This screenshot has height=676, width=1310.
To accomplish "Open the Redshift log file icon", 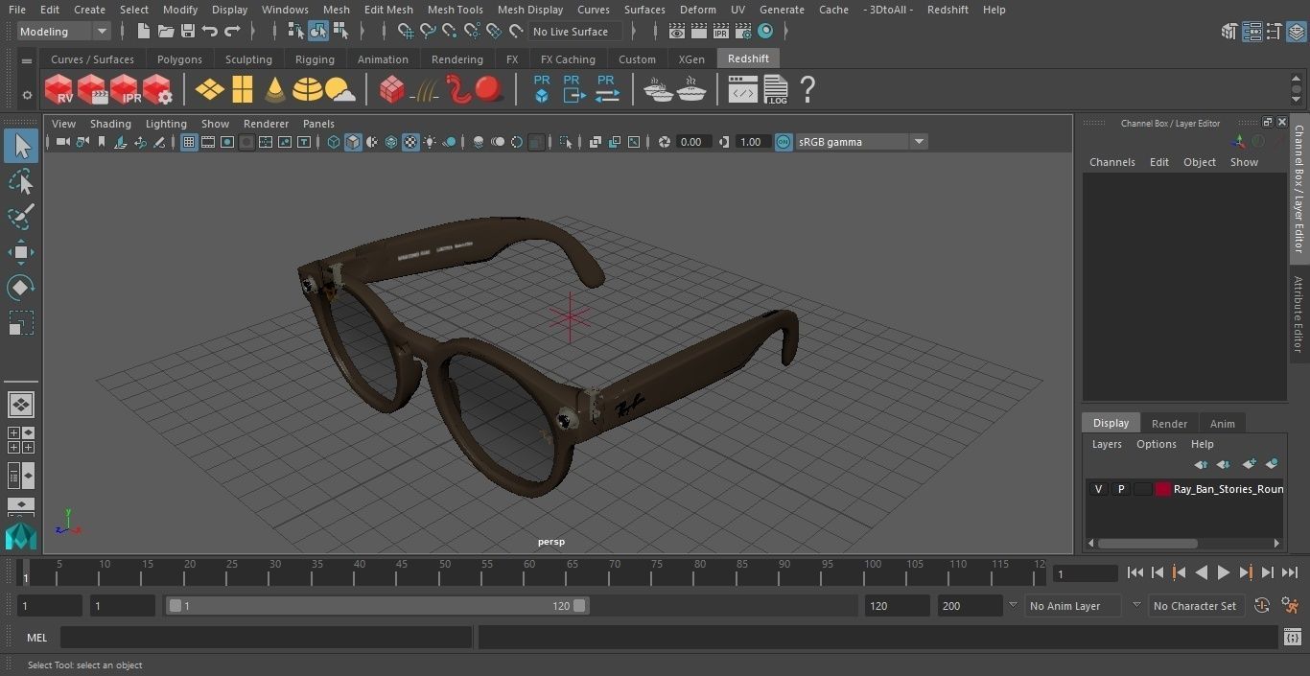I will pyautogui.click(x=776, y=90).
